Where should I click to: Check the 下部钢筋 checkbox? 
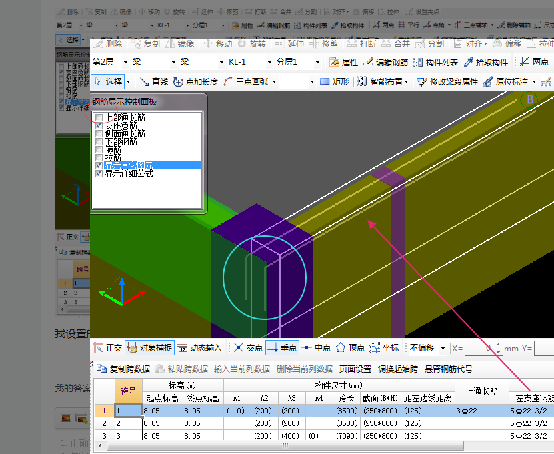pos(99,142)
